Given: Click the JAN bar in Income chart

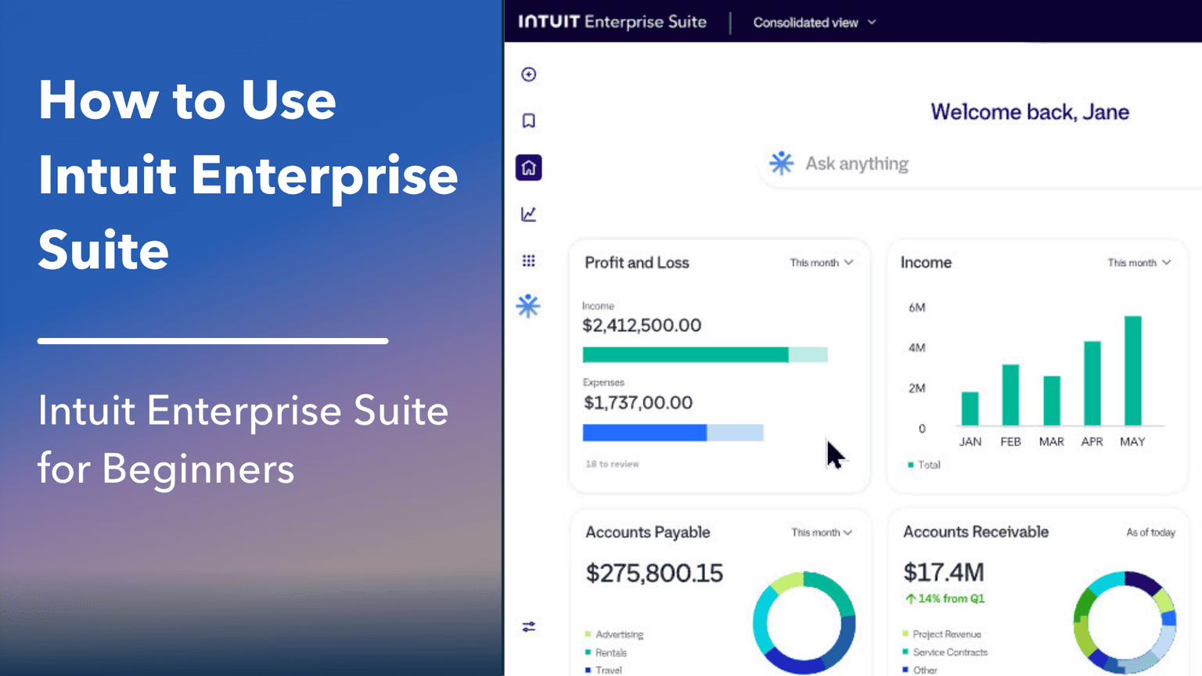Looking at the screenshot, I should [x=970, y=408].
